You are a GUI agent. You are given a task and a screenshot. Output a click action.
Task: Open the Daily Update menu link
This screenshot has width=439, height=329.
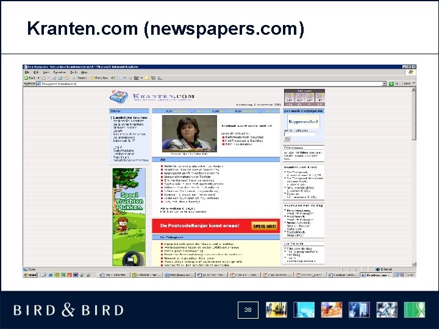[x=123, y=150]
